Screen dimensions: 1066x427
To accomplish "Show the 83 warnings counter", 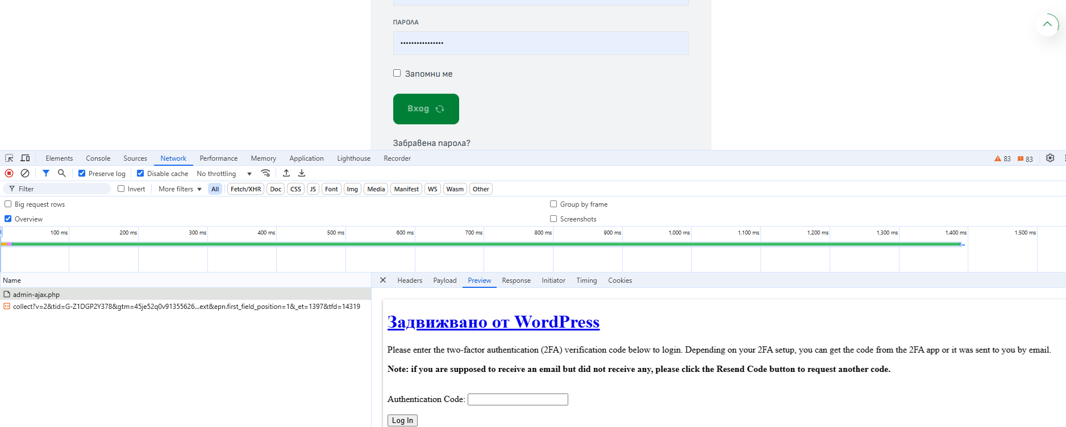I will 1002,159.
